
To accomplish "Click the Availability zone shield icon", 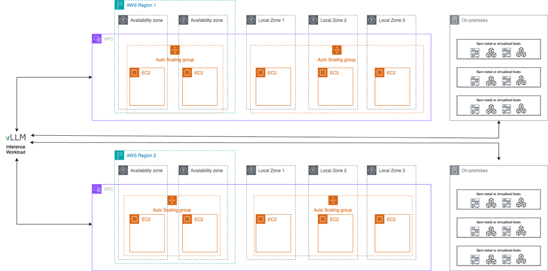I will click(124, 20).
